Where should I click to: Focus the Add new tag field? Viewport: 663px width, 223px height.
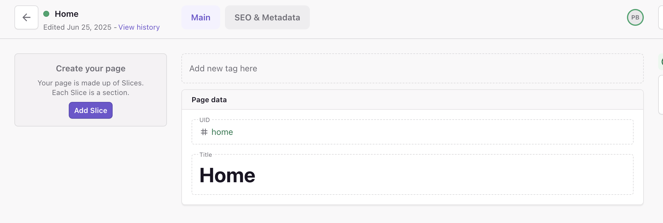click(x=412, y=68)
